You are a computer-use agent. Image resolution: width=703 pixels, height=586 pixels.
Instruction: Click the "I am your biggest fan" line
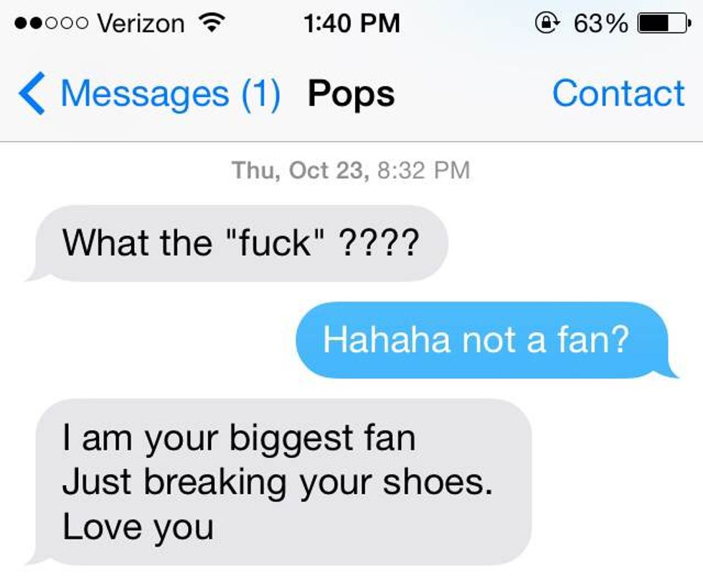[x=239, y=438]
